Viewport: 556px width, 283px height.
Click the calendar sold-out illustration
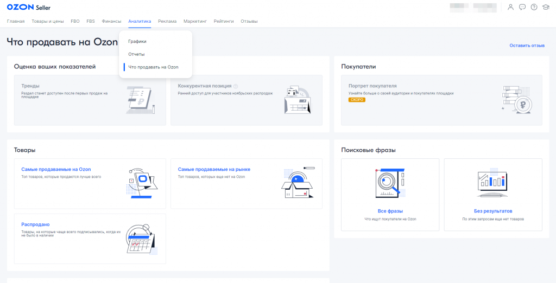(141, 240)
